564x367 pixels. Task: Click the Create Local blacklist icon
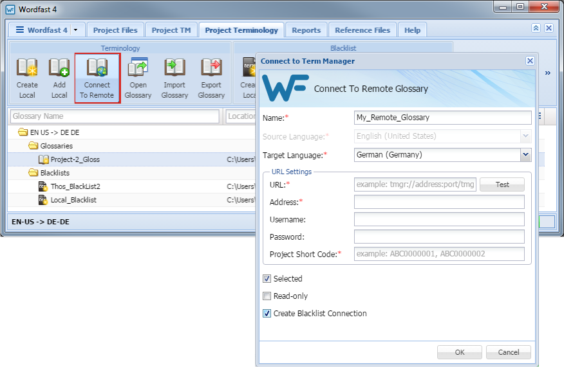coord(248,78)
